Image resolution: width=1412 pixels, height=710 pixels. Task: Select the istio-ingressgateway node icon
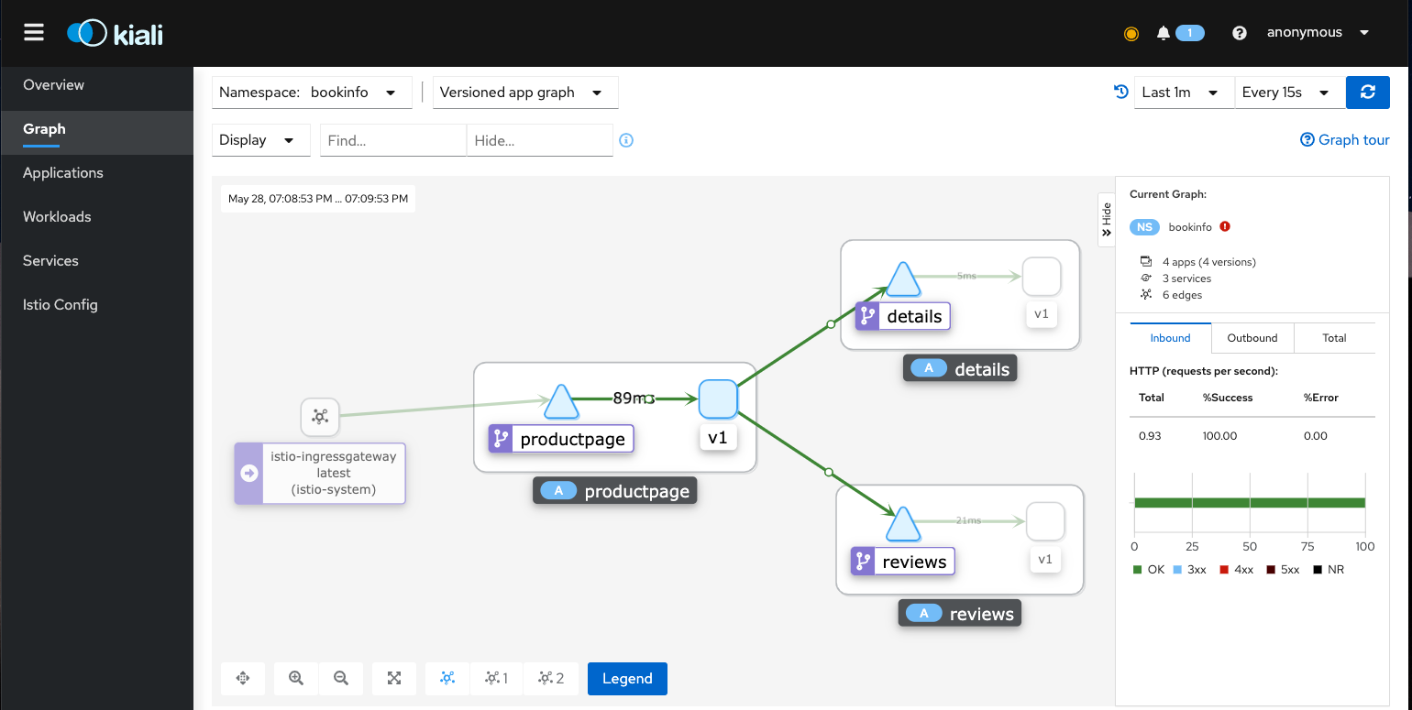[x=320, y=417]
